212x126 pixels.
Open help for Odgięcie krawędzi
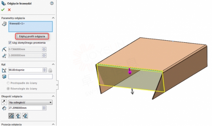pos(52,3)
